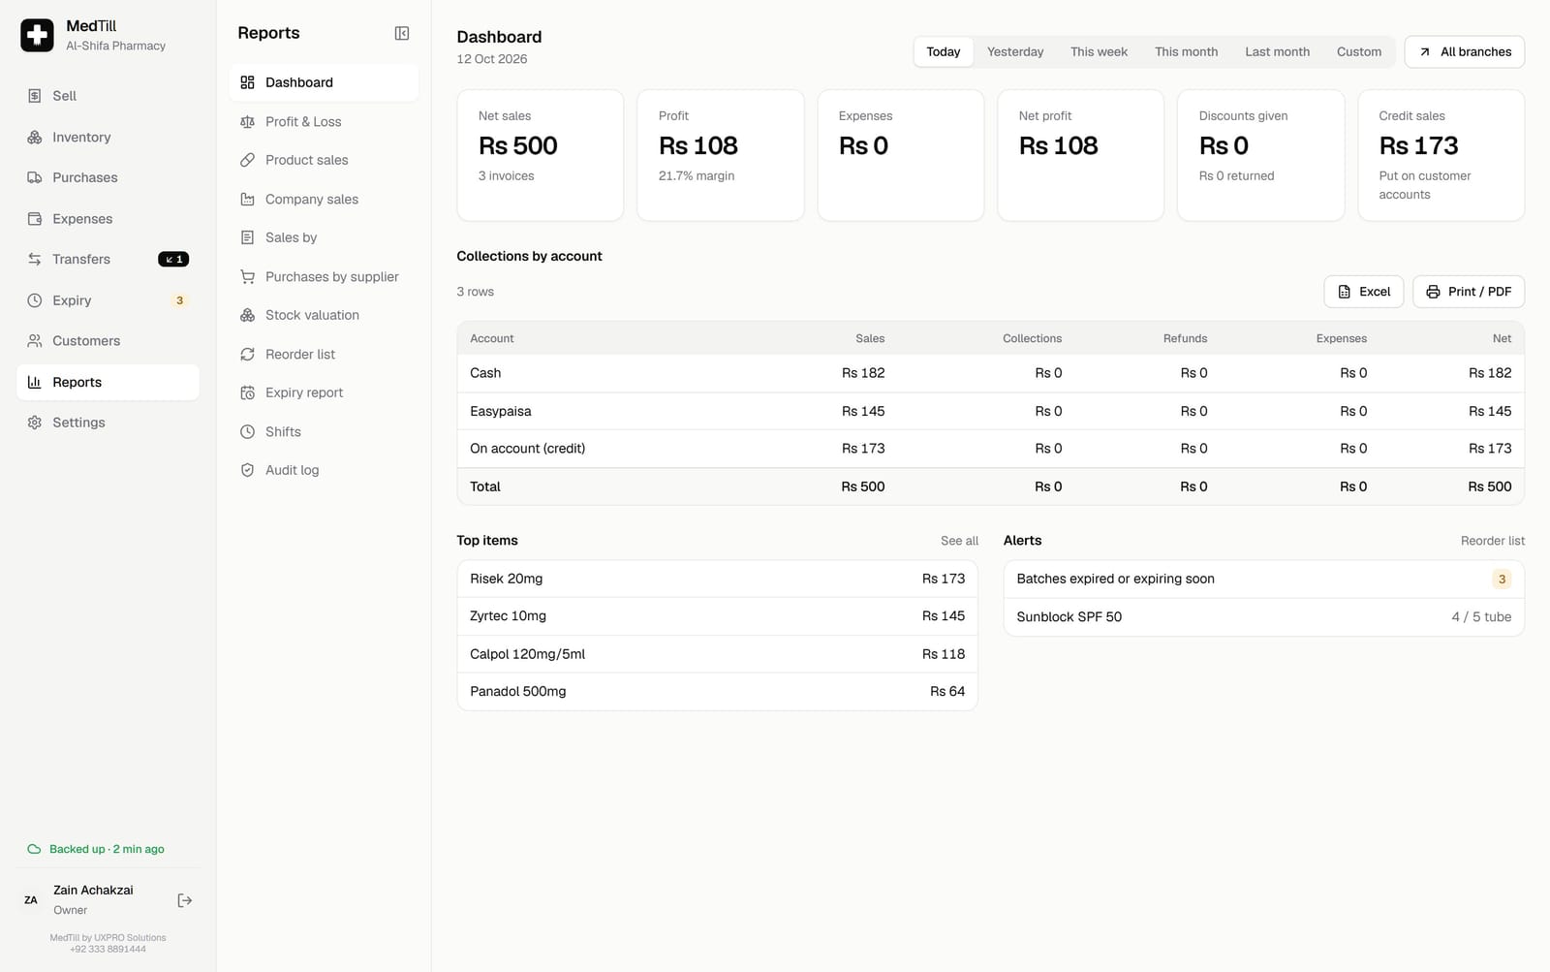Click the Customers people icon
The width and height of the screenshot is (1550, 972).
pos(35,341)
